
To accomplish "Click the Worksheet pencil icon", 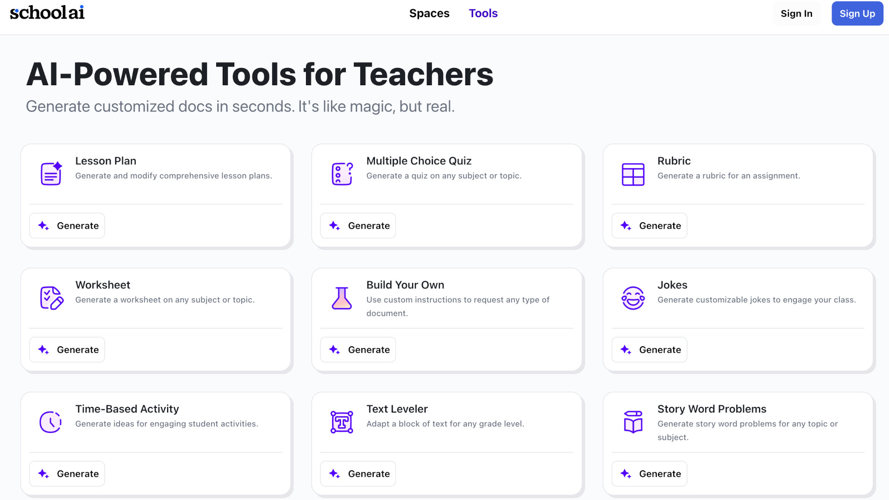I will click(x=51, y=298).
